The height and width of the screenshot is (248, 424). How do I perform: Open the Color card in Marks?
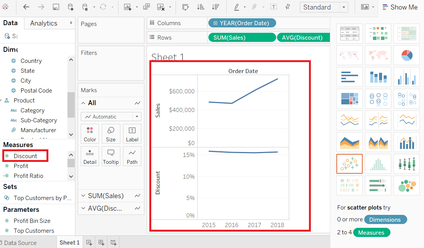(90, 134)
